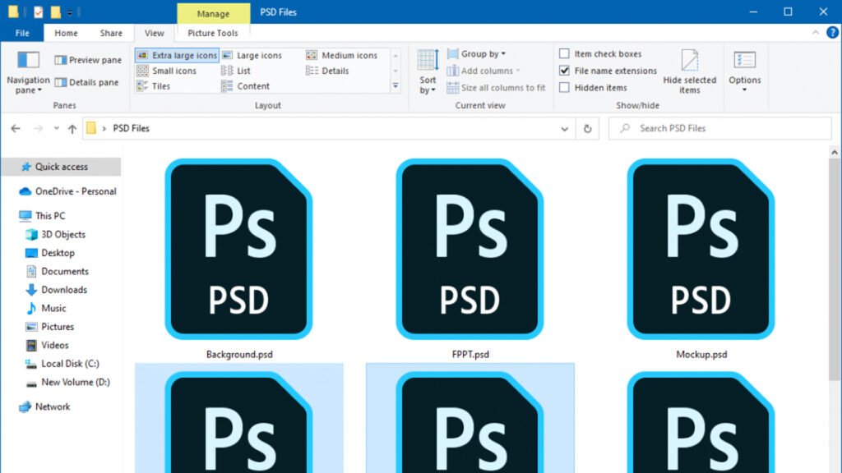Enable the Hidden items checkbox
The width and height of the screenshot is (842, 473).
pyautogui.click(x=564, y=88)
